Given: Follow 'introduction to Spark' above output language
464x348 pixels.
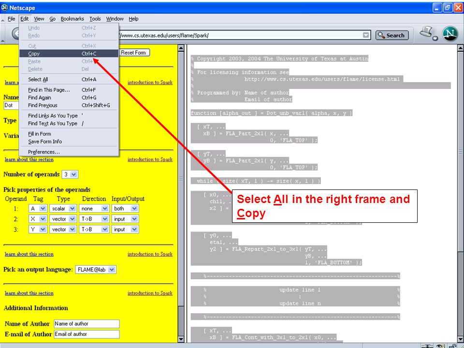Looking at the screenshot, I should (150, 254).
